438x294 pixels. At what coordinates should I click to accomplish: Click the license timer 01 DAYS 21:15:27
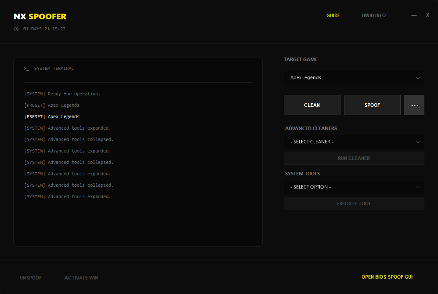[x=44, y=29]
